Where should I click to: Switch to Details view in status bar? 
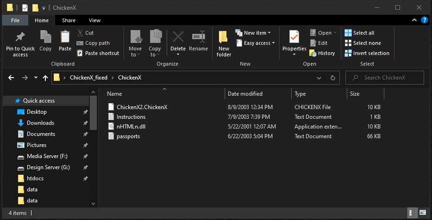[413, 213]
